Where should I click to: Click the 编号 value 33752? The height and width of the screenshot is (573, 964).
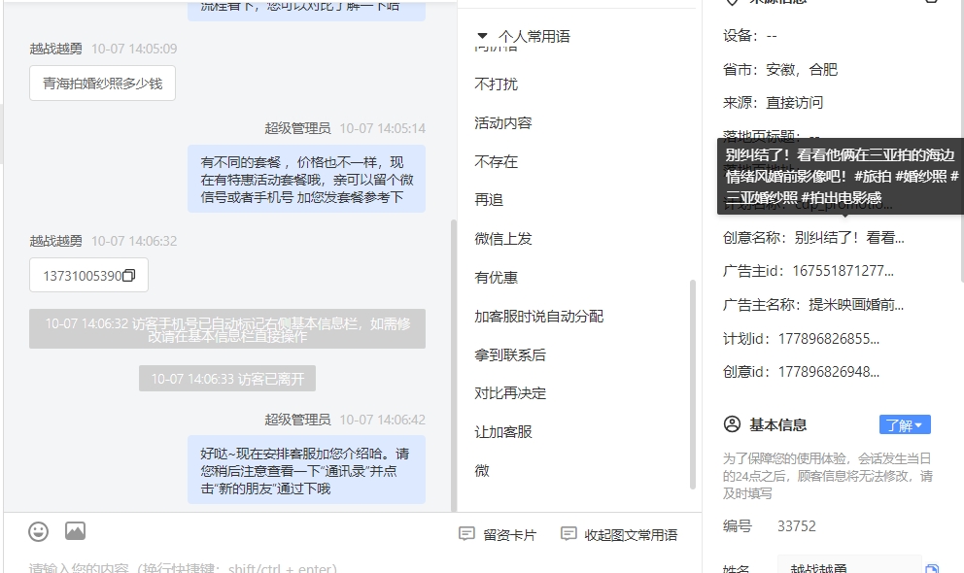[x=797, y=526]
